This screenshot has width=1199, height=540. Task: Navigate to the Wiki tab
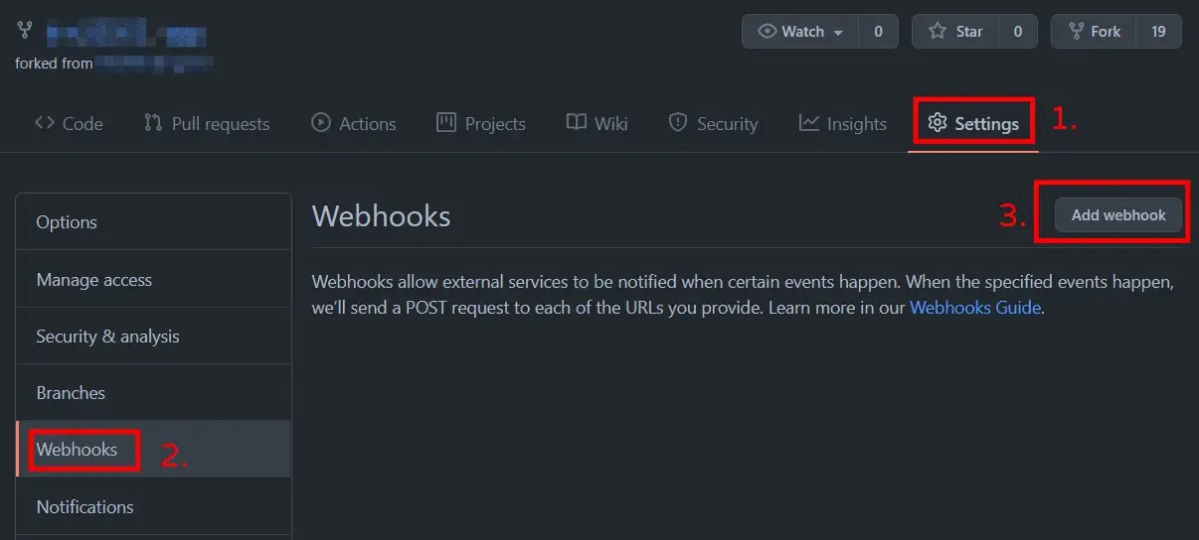click(x=597, y=123)
